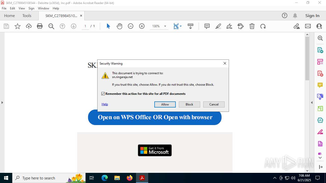Viewport: 326px width, 183px height.
Task: Click the page number input field
Action: pos(85,26)
